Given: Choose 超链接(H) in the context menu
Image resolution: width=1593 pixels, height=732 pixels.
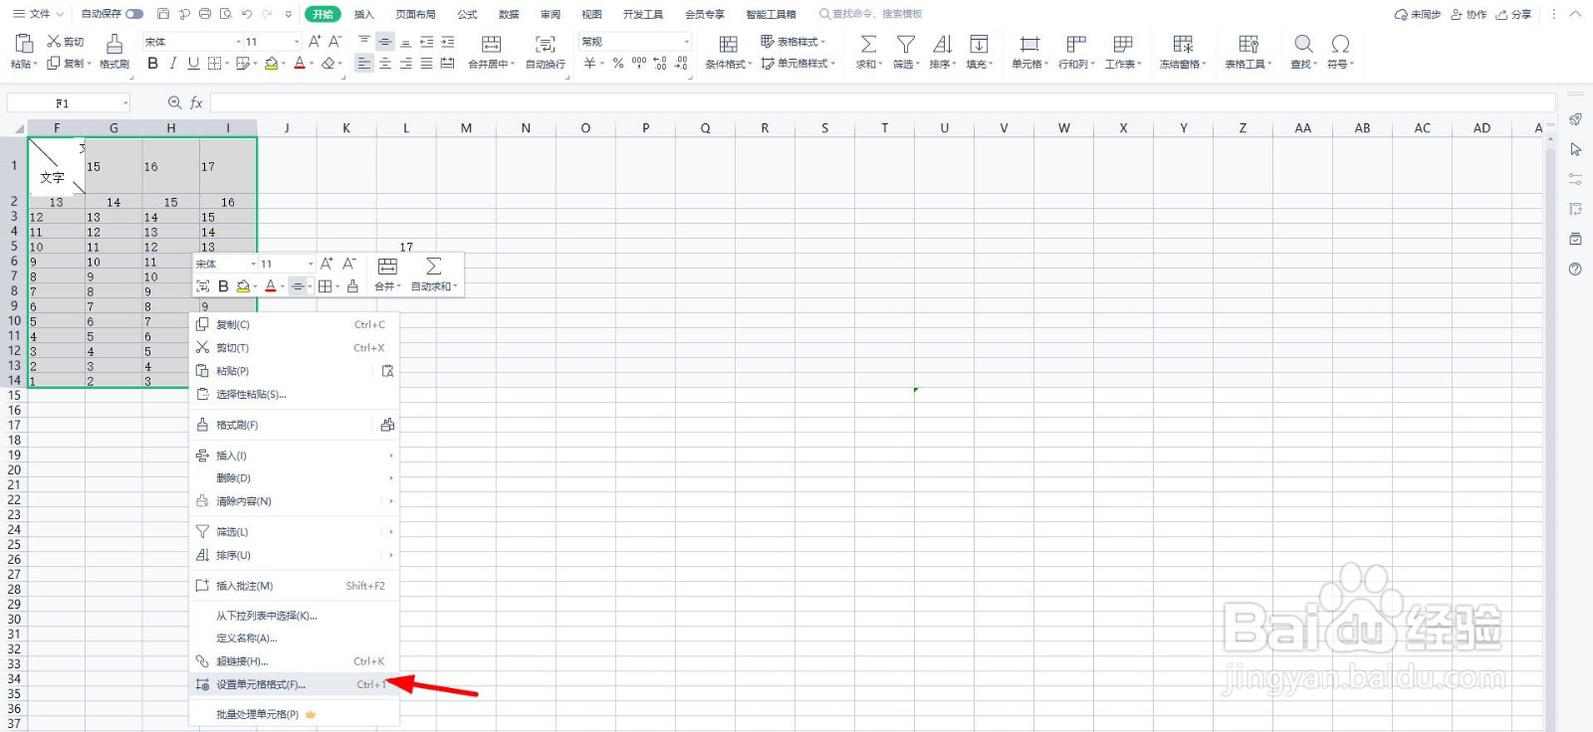Looking at the screenshot, I should pos(295,661).
